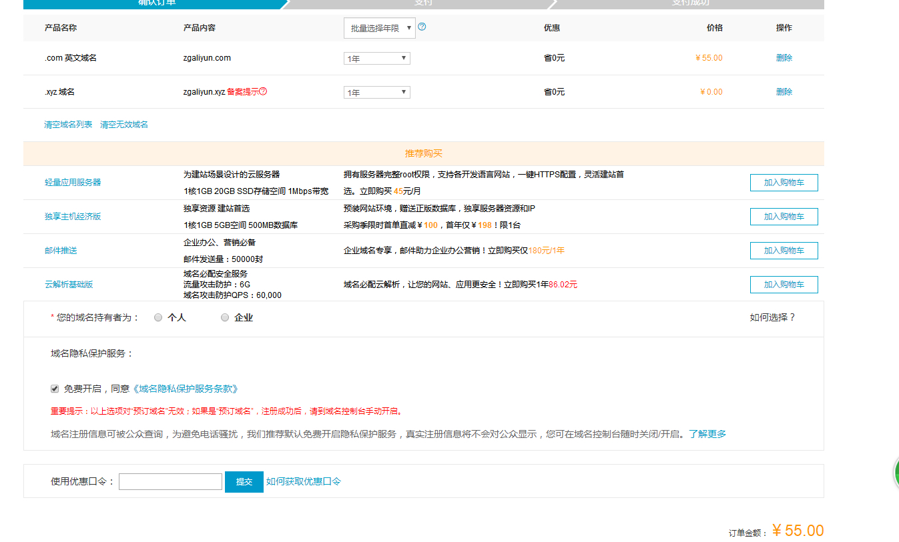Open the help tooltip beside 批量选择年限
The image size is (899, 542).
point(422,28)
